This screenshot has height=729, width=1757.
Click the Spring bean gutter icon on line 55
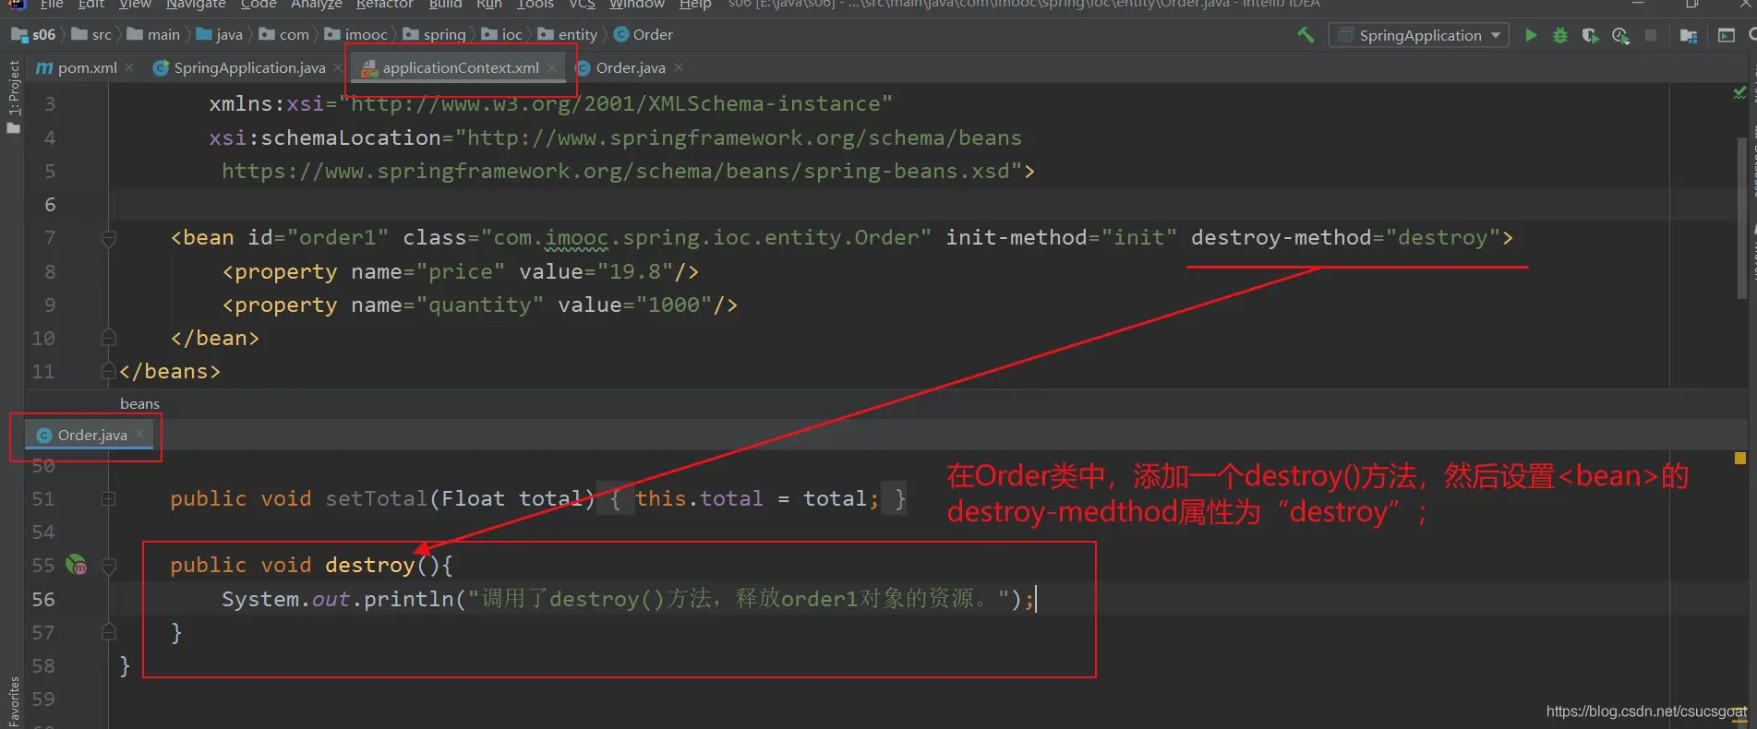[76, 565]
